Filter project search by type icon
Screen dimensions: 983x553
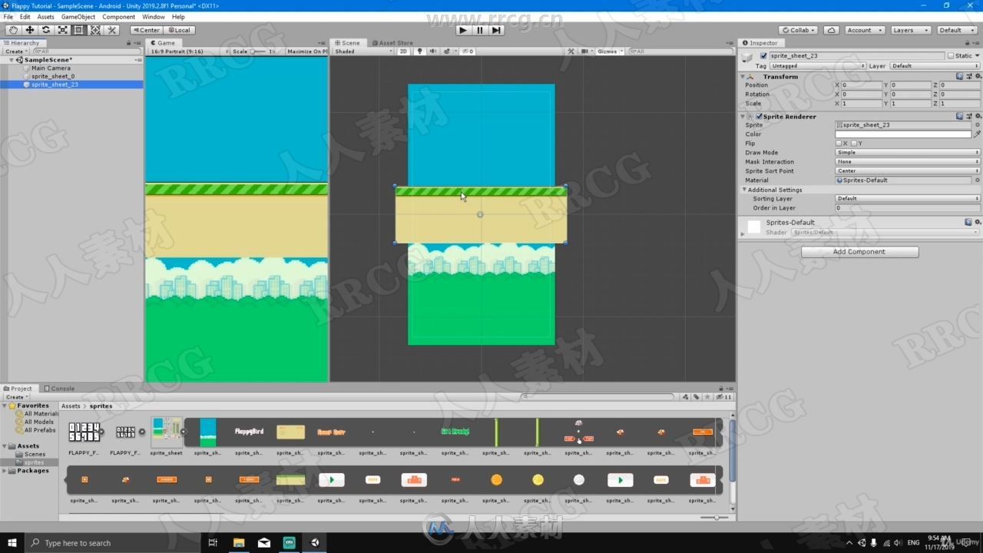click(685, 397)
